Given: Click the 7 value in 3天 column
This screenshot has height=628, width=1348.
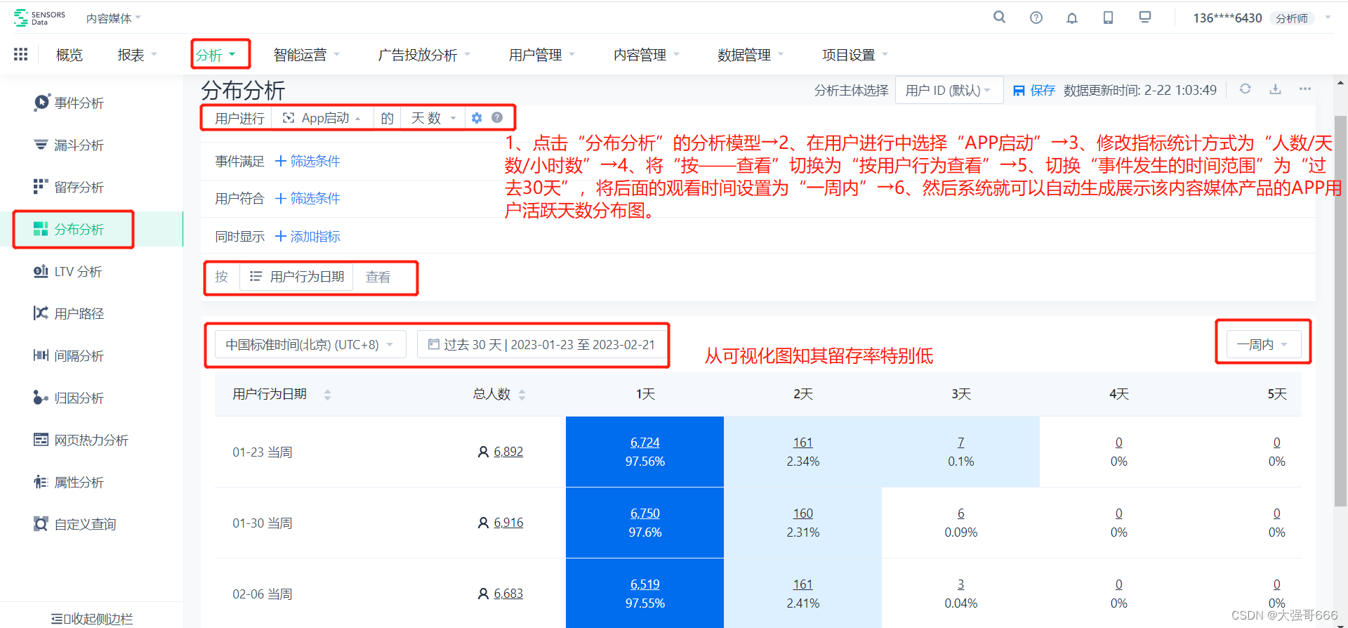Looking at the screenshot, I should pyautogui.click(x=961, y=443).
